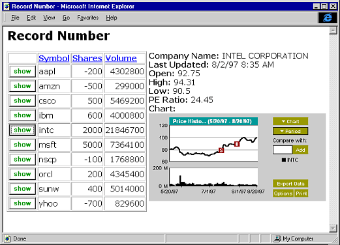Sort table by Volume column link
This screenshot has width=340, height=245.
click(121, 58)
